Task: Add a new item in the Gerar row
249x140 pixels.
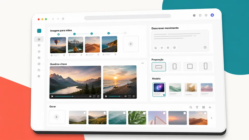Action: pos(57,117)
